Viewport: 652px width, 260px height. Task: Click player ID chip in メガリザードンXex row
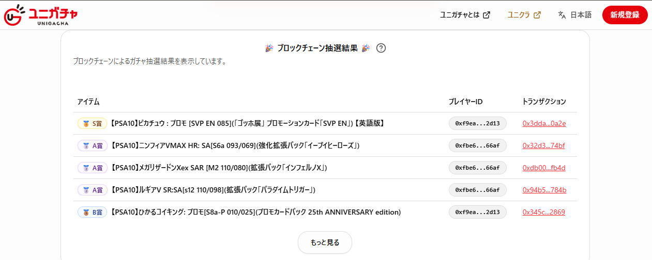477,168
